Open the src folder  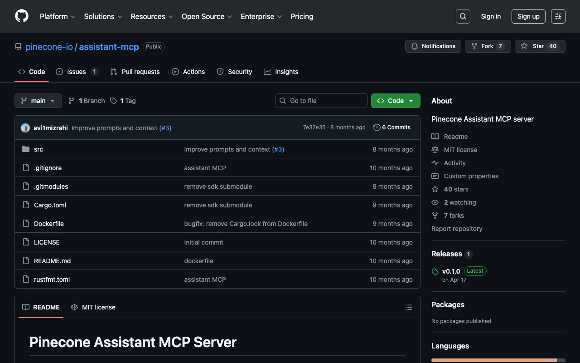(x=39, y=149)
